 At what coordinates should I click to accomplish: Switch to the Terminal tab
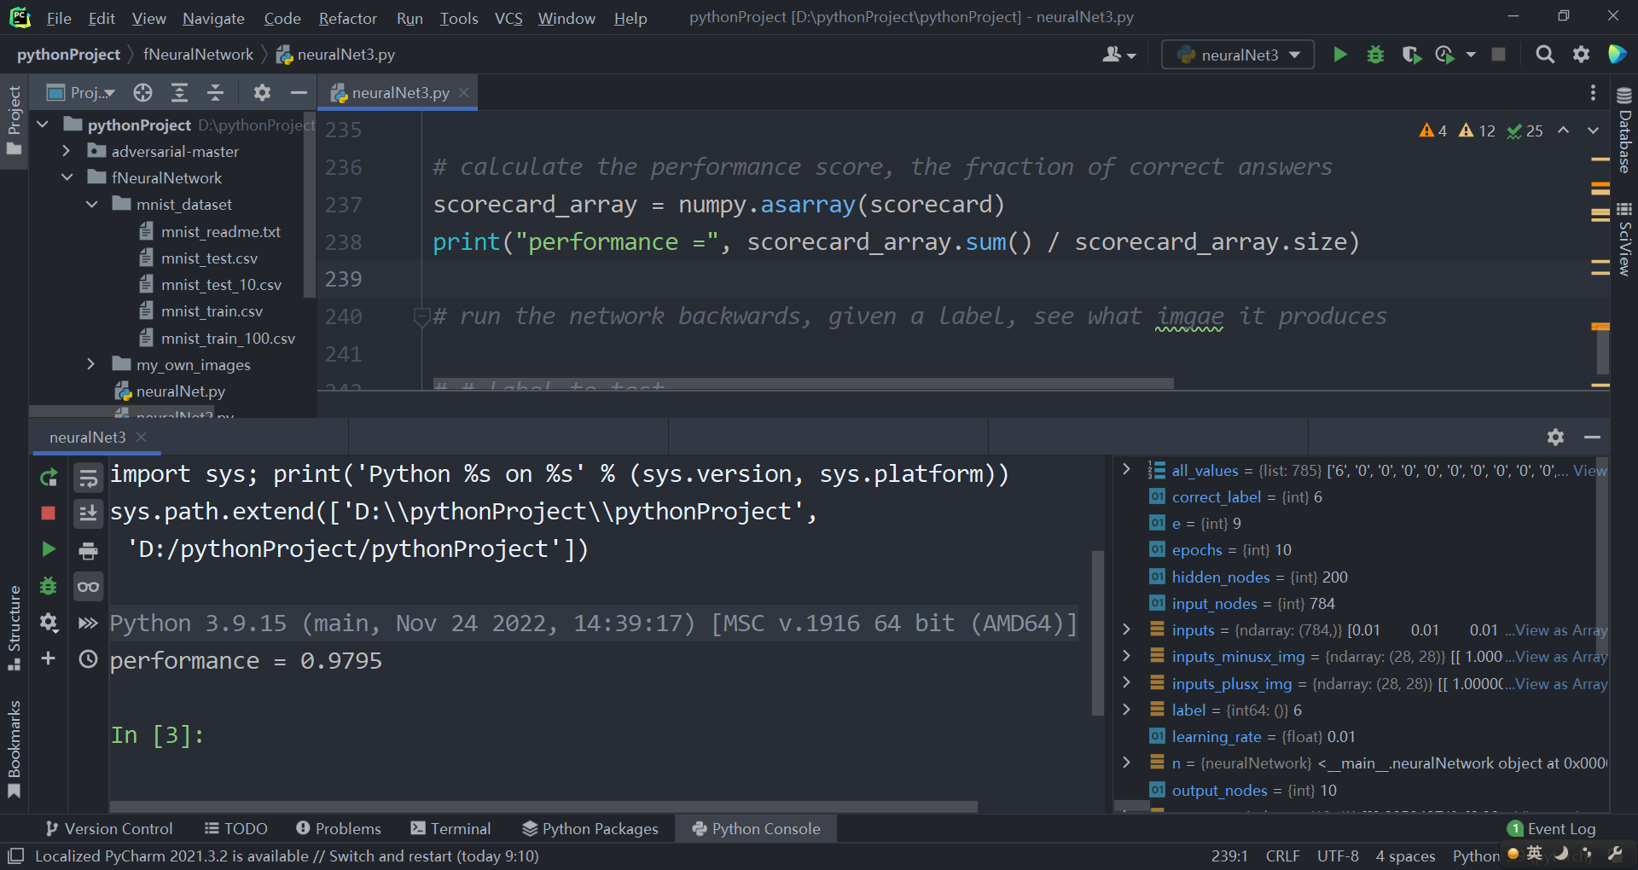tap(450, 828)
